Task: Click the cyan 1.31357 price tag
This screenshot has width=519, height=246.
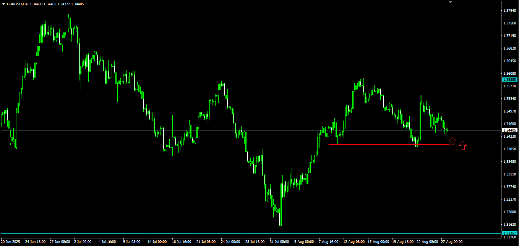Action: 510,233
